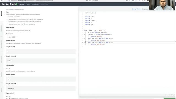Click the 'Explanation 0' heading
The height and width of the screenshot is (99, 176).
(x=10, y=65)
